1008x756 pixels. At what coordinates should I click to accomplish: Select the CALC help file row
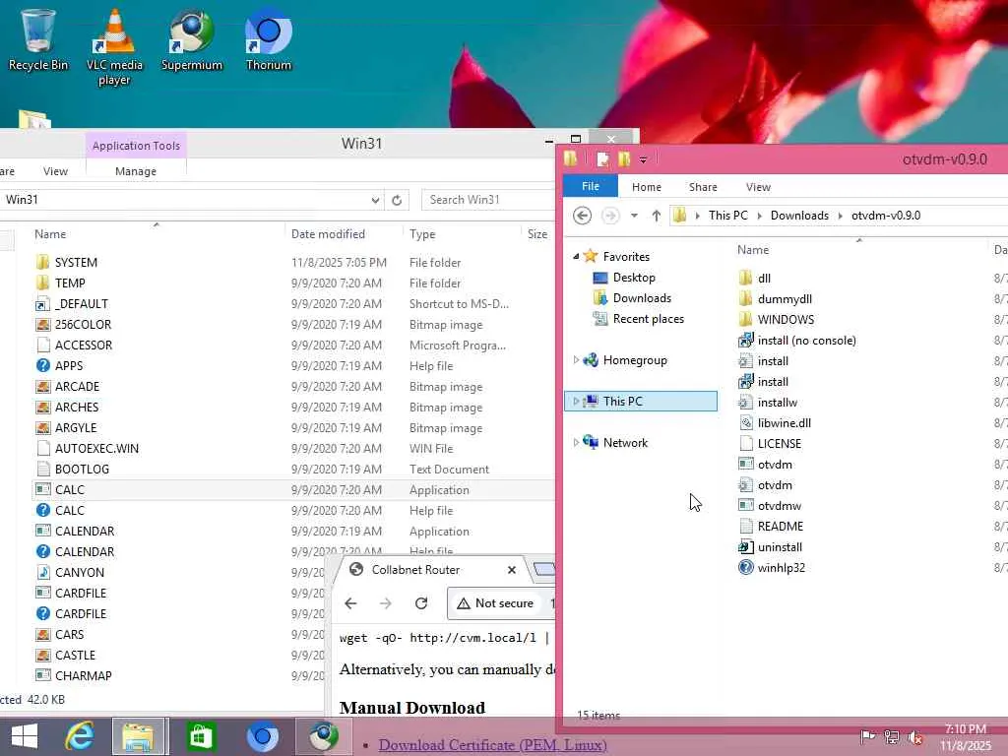292,511
